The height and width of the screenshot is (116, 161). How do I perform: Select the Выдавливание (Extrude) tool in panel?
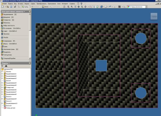coord(9,15)
